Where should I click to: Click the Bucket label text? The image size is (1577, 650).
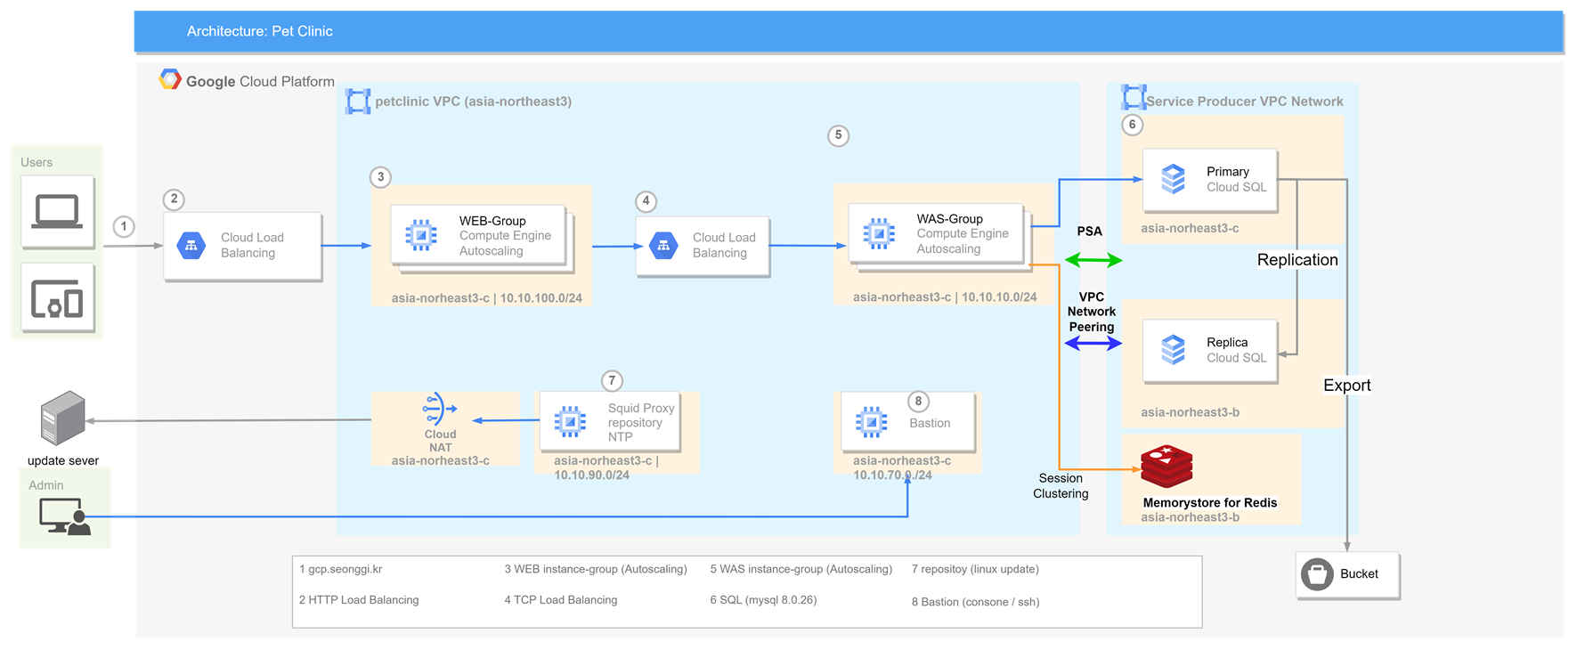click(x=1359, y=574)
